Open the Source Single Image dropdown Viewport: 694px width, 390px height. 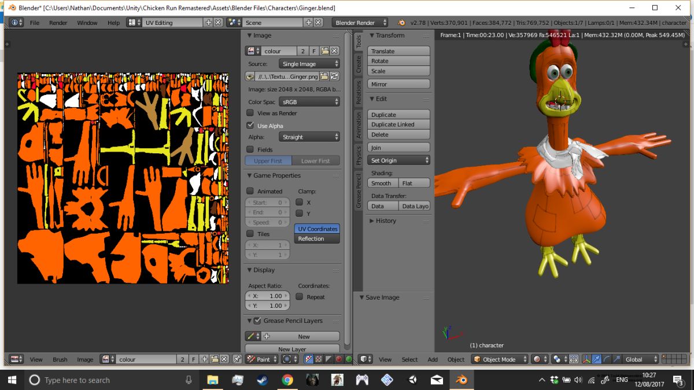[309, 64]
